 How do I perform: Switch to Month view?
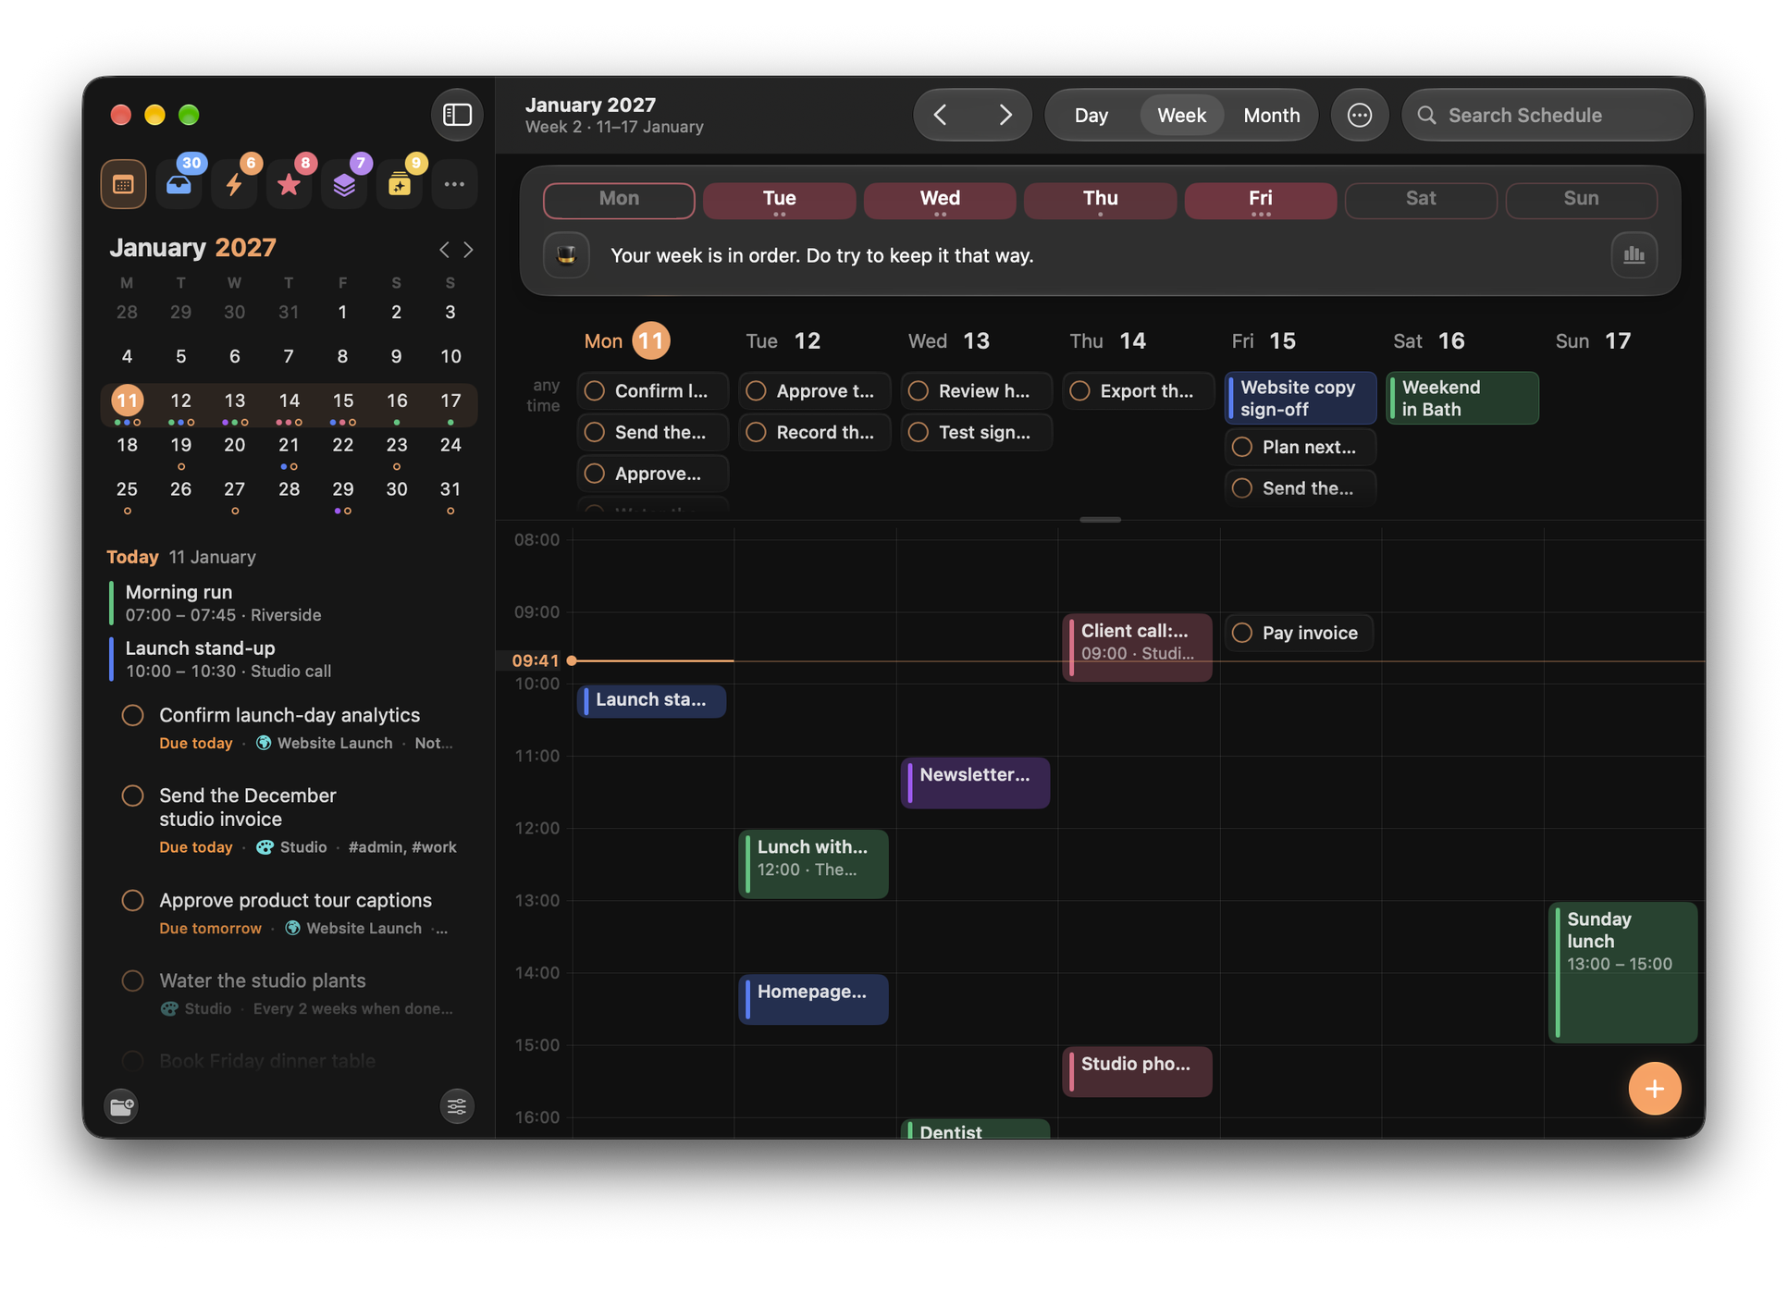tap(1271, 116)
